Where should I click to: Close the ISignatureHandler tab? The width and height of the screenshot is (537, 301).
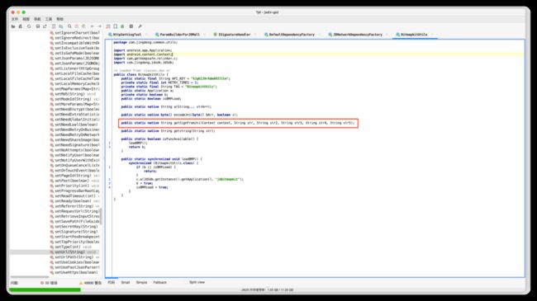[x=255, y=35]
